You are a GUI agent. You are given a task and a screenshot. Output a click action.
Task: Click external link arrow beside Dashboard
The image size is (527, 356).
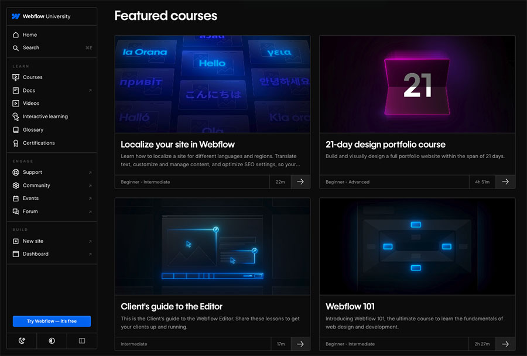point(90,254)
